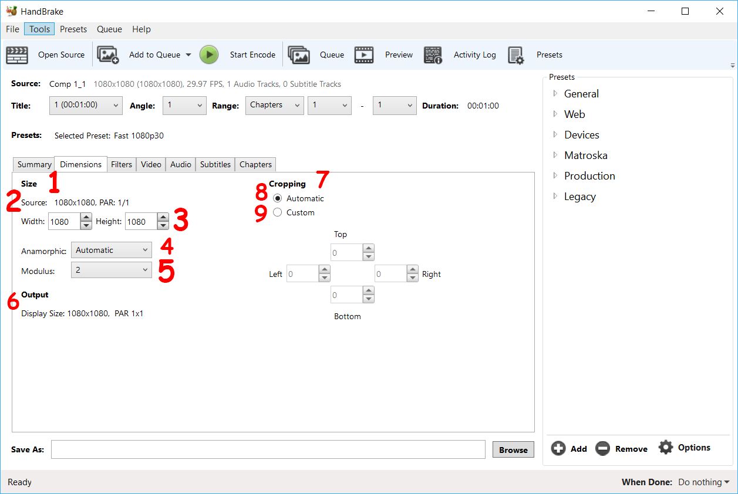738x494 pixels.
Task: Open the When Done dropdown
Action: [704, 482]
